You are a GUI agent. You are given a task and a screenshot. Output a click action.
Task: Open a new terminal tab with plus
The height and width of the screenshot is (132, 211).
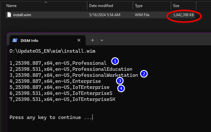point(92,40)
